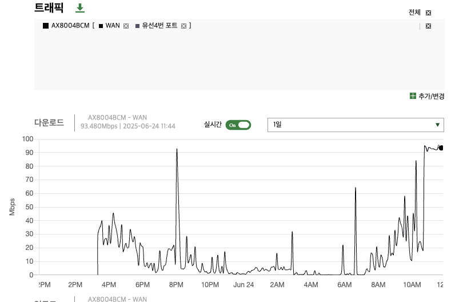Click the 실시간 label text
This screenshot has height=302, width=451.
pos(213,124)
